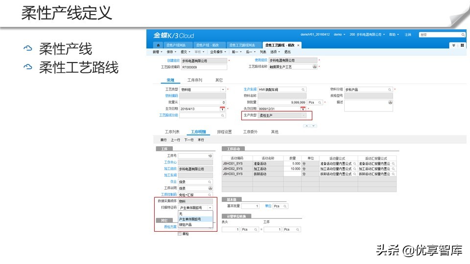The width and height of the screenshot is (470, 264).
Task: Click the 退出 toolbar button
Action: pos(287,52)
